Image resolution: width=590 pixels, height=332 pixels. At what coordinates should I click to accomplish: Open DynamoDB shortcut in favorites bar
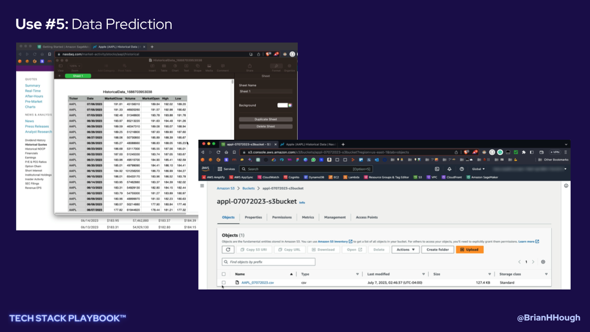coord(314,177)
